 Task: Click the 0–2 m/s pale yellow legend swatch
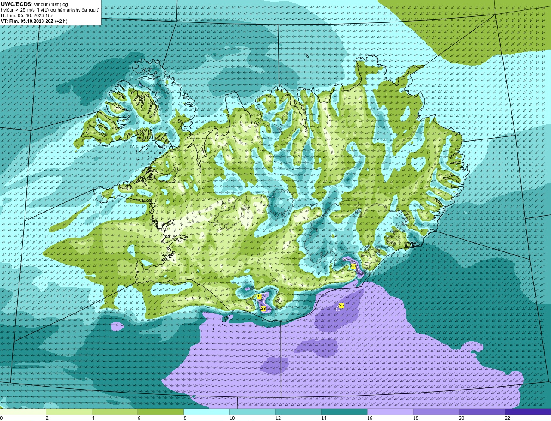[x=23, y=412]
